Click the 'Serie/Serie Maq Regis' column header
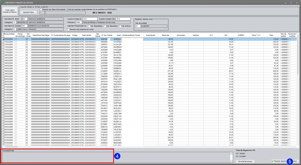Screen dimensions: 301x165 41,35
